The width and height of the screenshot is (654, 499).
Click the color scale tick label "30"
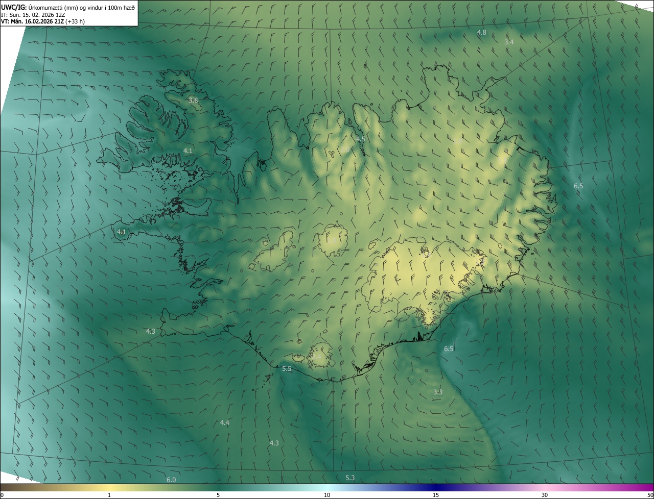click(x=545, y=495)
